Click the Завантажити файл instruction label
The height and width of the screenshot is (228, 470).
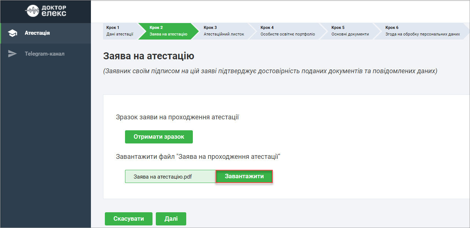tap(198, 157)
